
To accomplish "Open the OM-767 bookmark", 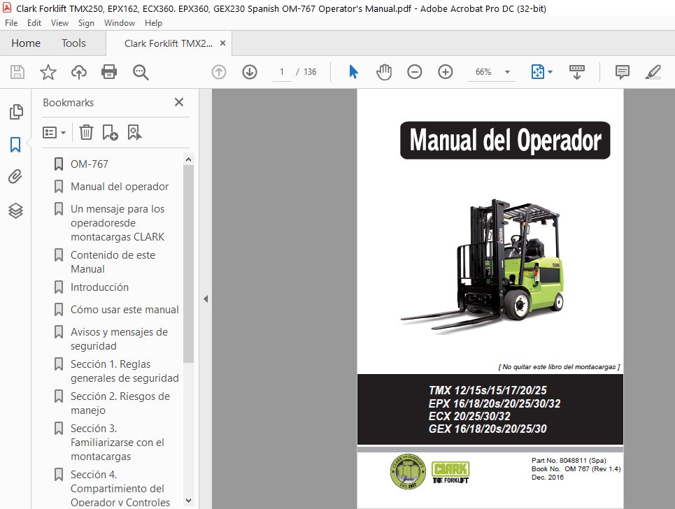I will (x=89, y=164).
